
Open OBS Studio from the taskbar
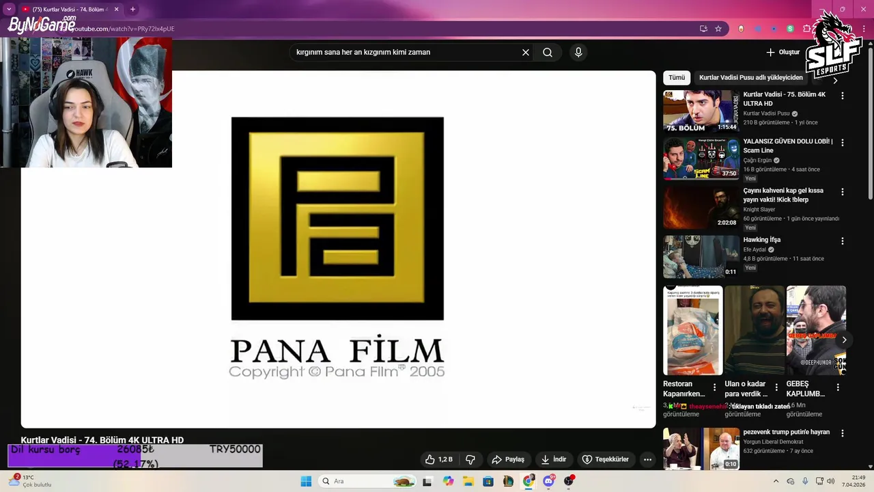point(569,481)
